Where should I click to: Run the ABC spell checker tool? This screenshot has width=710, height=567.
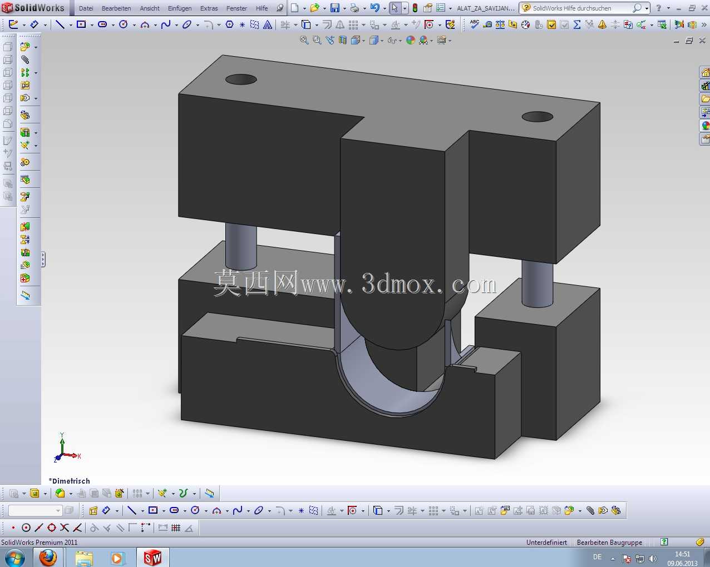point(475,24)
